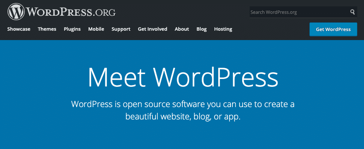Viewport: 364px width, 149px height.
Task: Click the WordPress.org wordmark text
Action: click(x=71, y=12)
